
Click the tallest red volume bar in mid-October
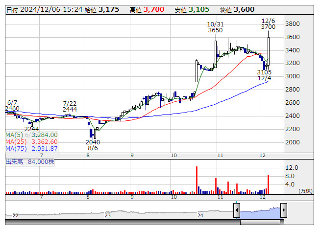tap(197, 180)
